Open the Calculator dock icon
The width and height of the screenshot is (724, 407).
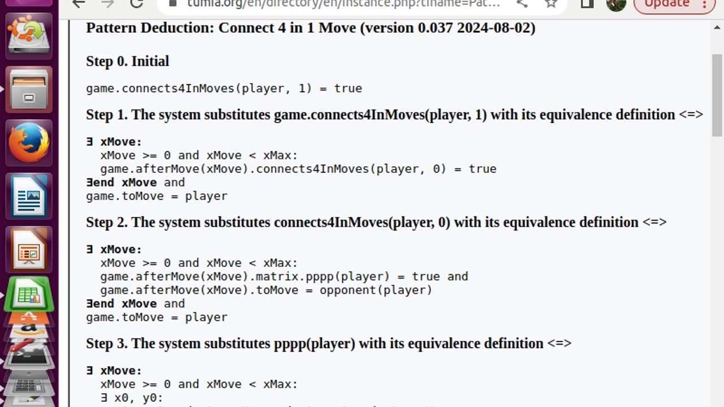click(x=29, y=386)
